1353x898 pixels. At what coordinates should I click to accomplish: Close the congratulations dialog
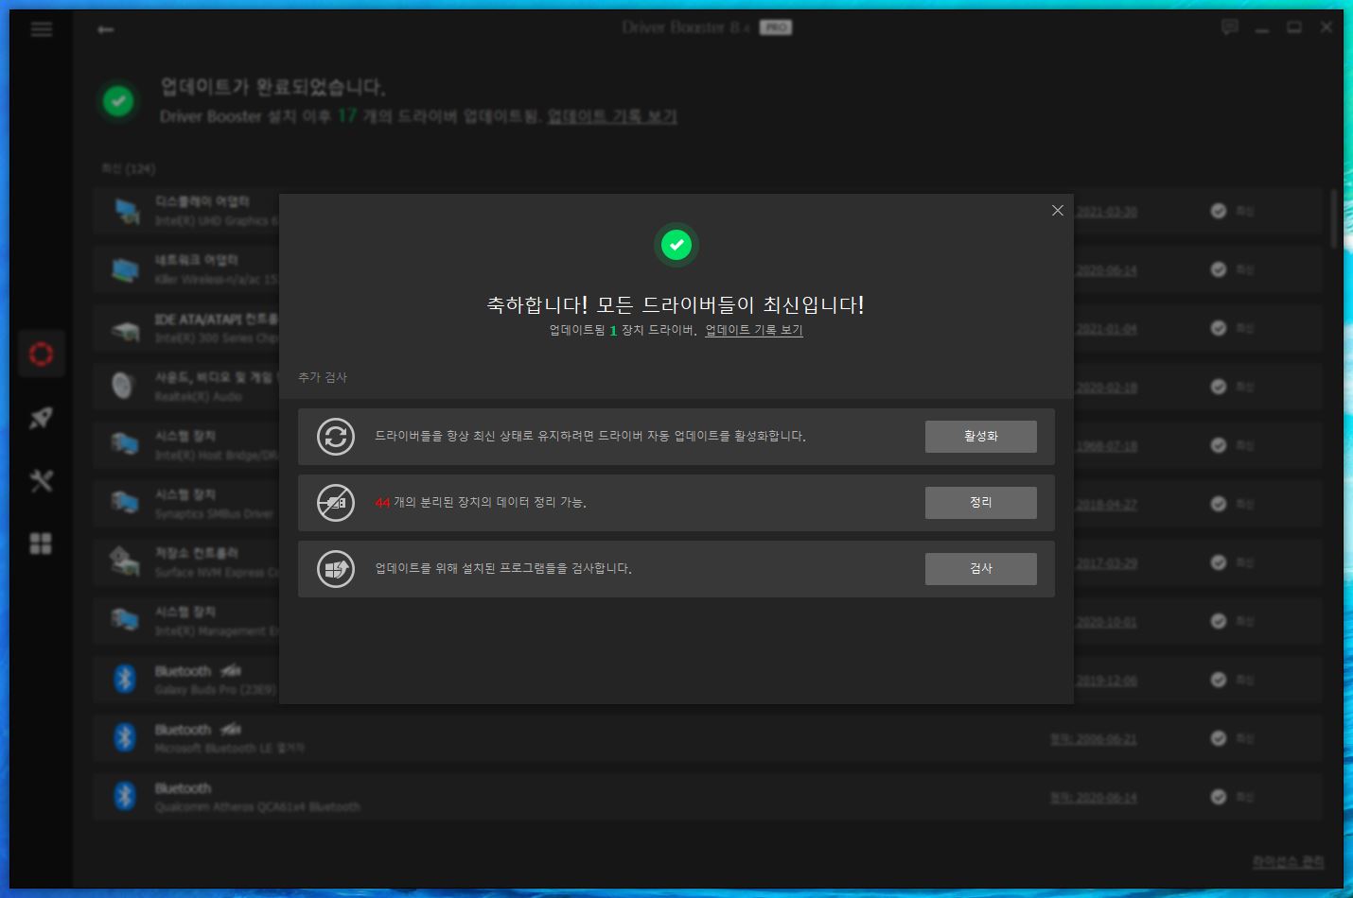pos(1058,210)
